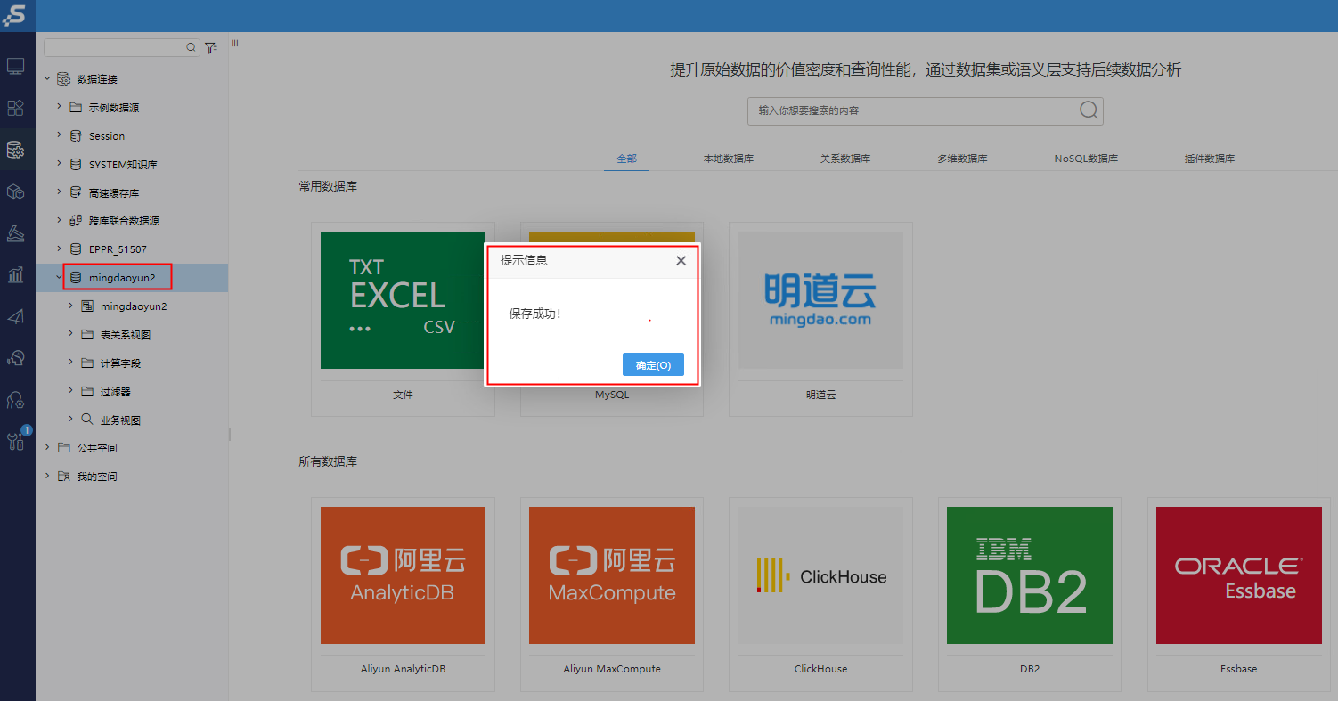Image resolution: width=1338 pixels, height=701 pixels.
Task: Switch to the 多维数据库 tab
Action: click(962, 159)
